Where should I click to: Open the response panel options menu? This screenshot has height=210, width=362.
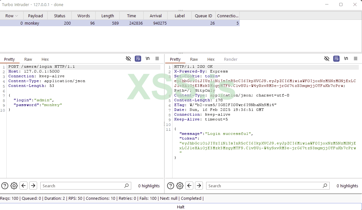point(356,58)
